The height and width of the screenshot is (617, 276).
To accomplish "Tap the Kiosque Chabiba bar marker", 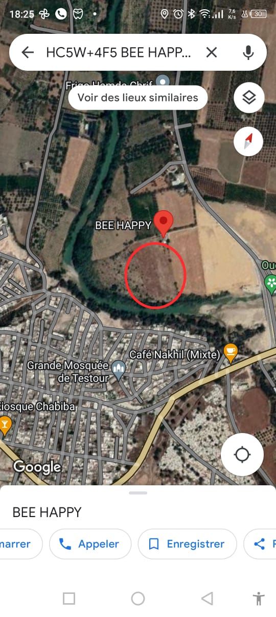I will coord(5,425).
